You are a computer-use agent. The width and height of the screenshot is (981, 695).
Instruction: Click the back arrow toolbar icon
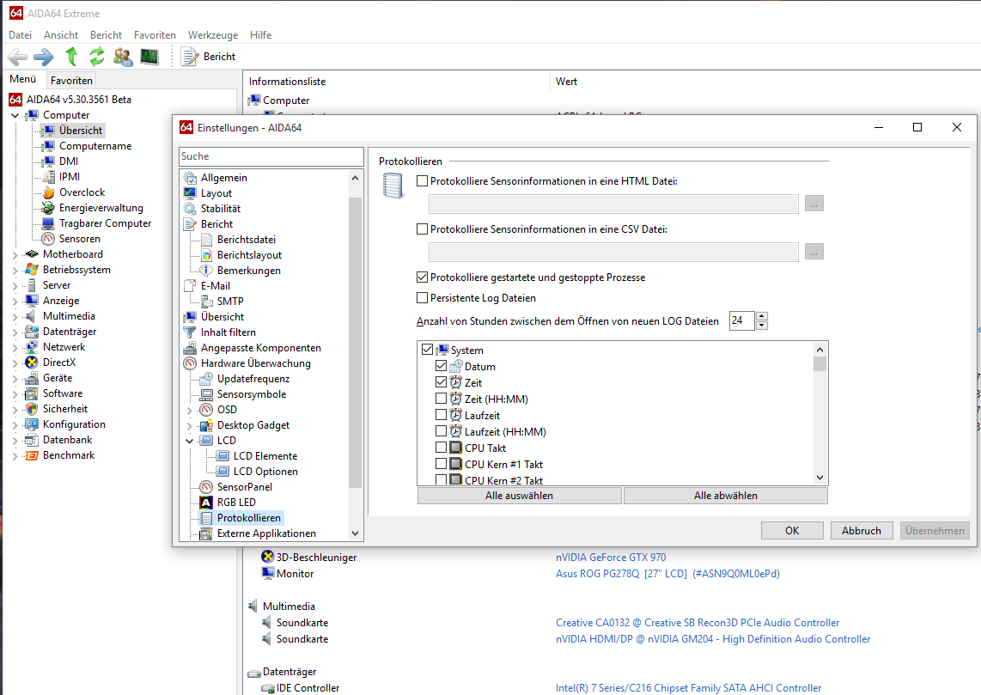click(x=17, y=57)
